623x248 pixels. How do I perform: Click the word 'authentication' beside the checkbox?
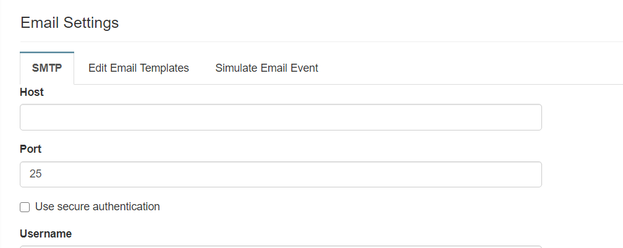coord(126,207)
